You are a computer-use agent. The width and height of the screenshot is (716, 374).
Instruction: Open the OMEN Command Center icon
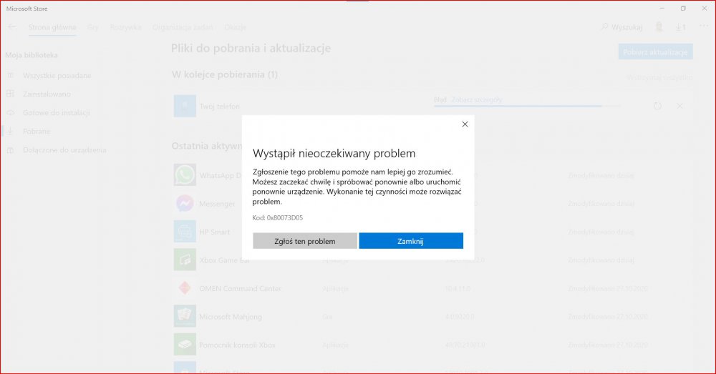point(185,288)
